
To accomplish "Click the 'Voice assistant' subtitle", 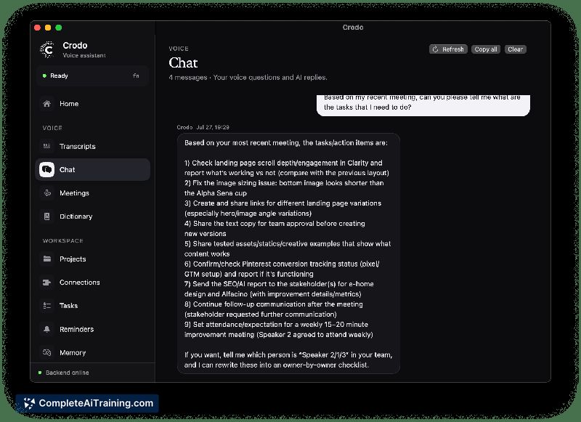I will [84, 55].
